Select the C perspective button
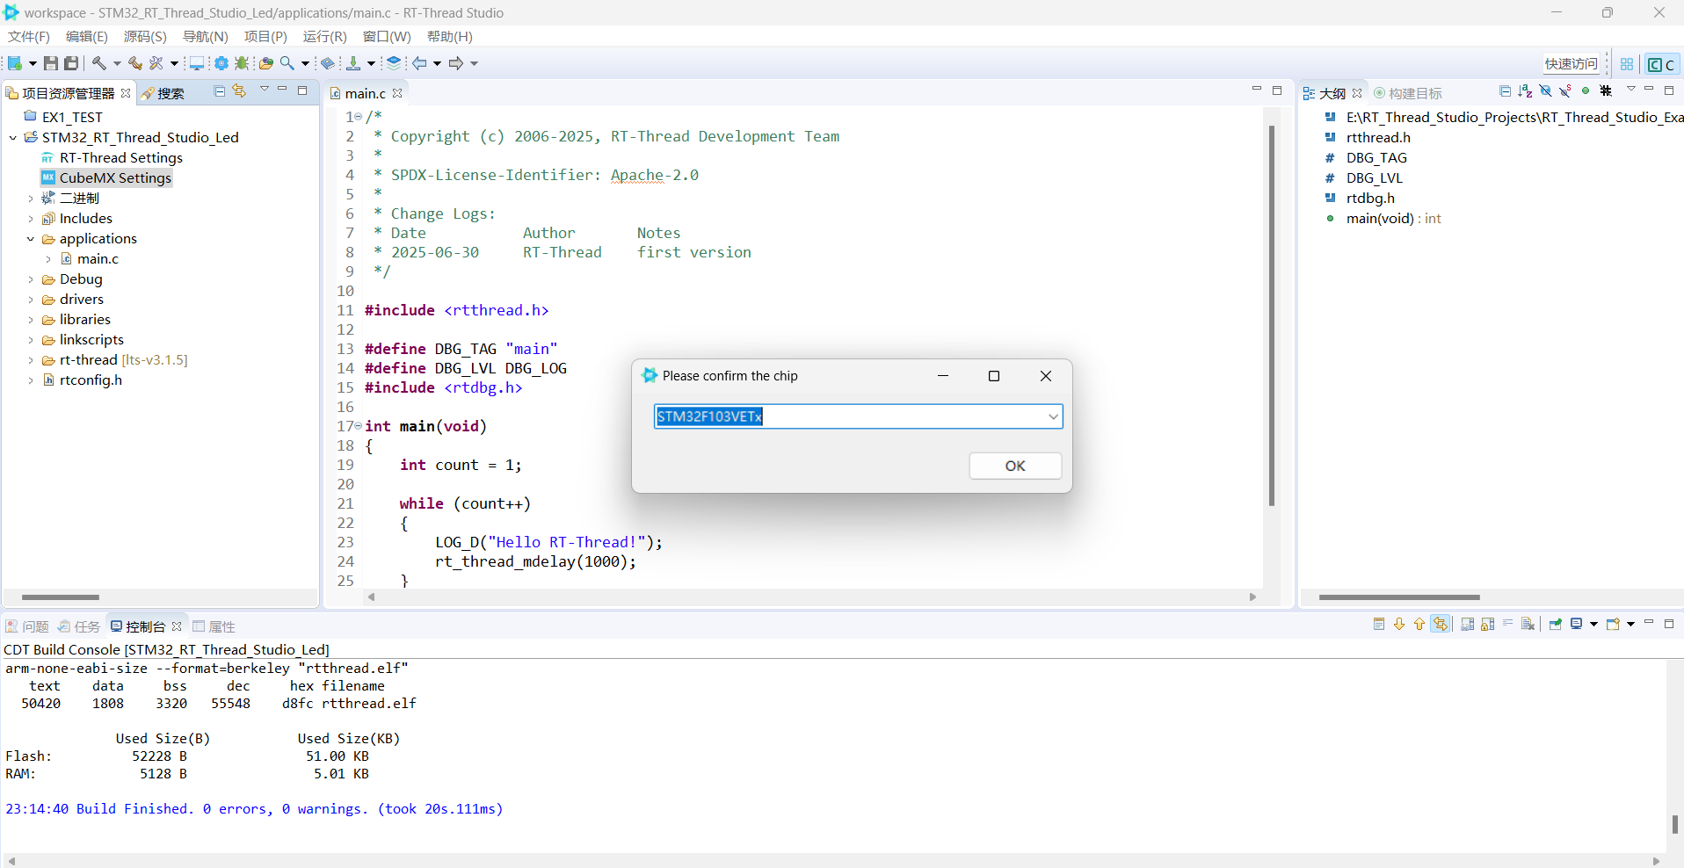 [1661, 64]
